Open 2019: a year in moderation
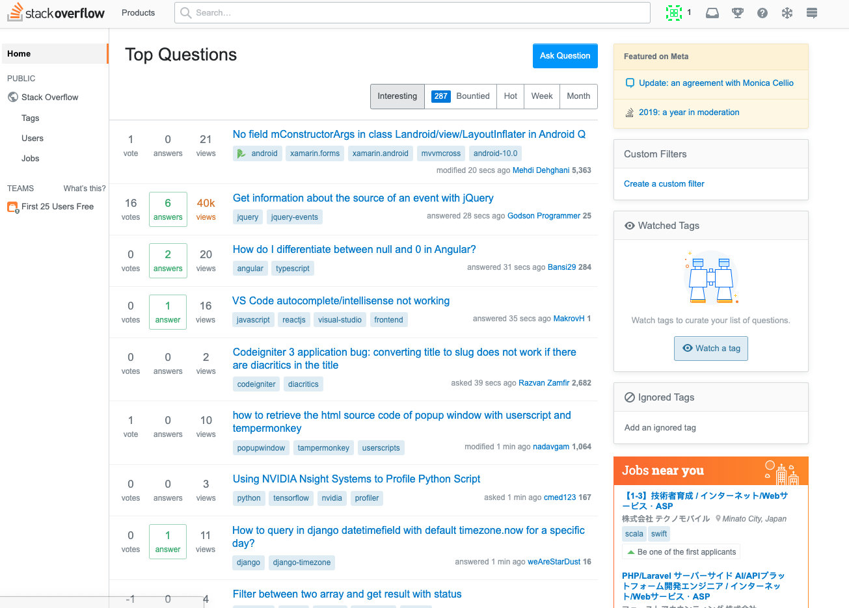 click(x=689, y=112)
